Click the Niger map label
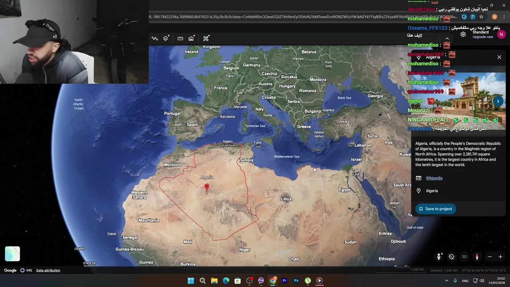The height and width of the screenshot is (287, 510). (245, 250)
